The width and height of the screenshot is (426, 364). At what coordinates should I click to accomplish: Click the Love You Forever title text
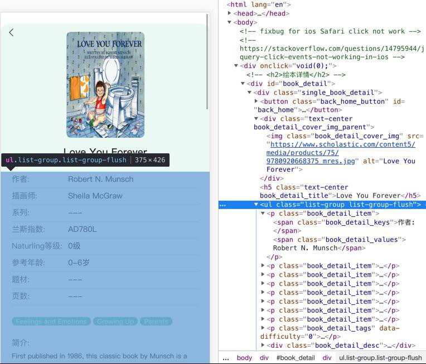click(x=105, y=151)
